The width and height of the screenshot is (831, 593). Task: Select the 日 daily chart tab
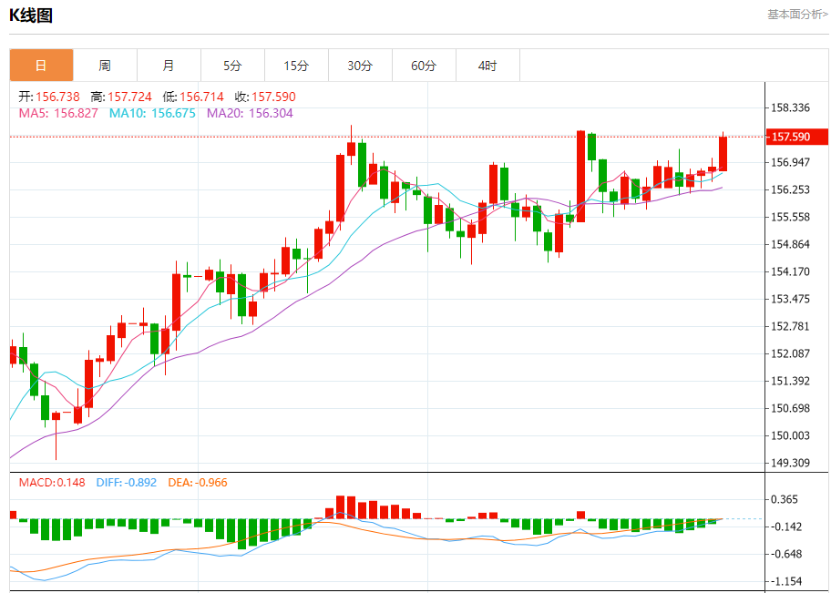point(41,66)
